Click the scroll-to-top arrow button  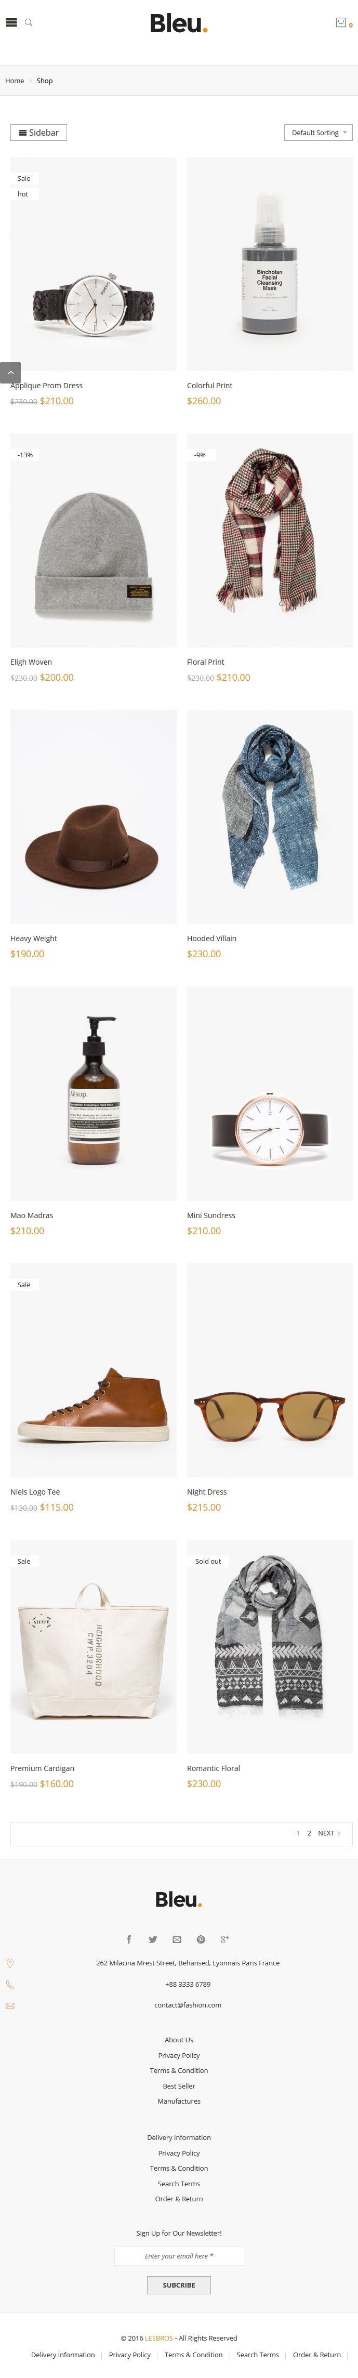(x=10, y=372)
